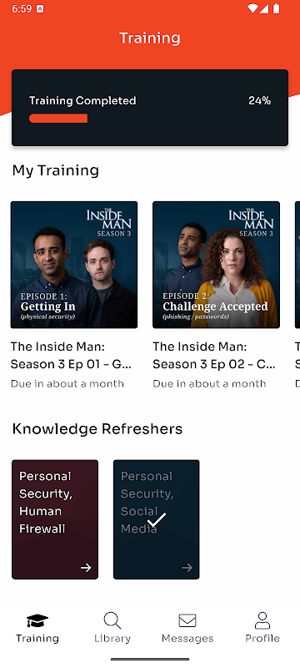Open the Library magnifier icon
Viewport: 300px width, 668px height.
coord(112,620)
